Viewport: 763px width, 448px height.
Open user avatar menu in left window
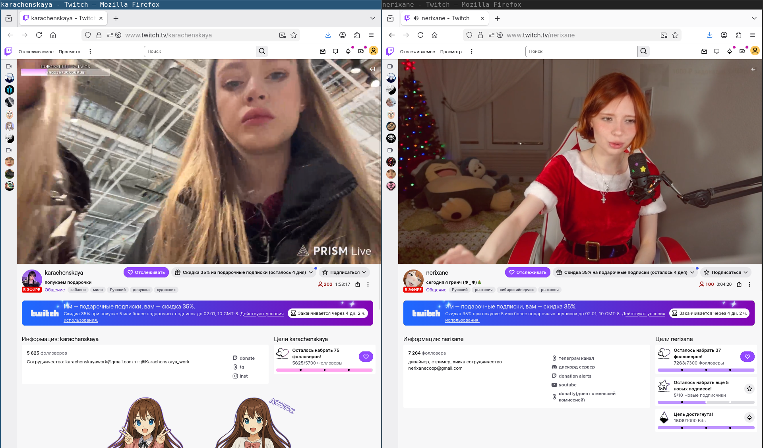click(374, 51)
